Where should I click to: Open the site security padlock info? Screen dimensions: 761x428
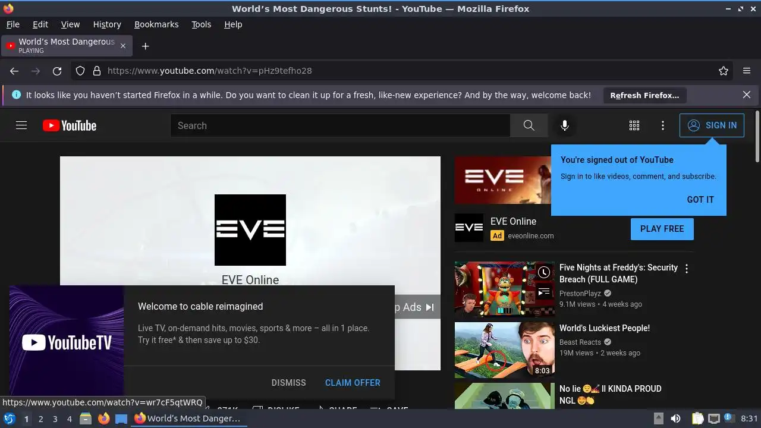coord(97,71)
